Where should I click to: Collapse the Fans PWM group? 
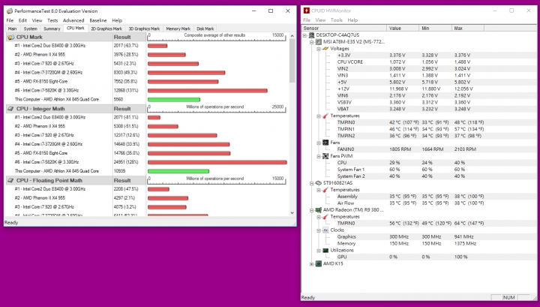319,156
